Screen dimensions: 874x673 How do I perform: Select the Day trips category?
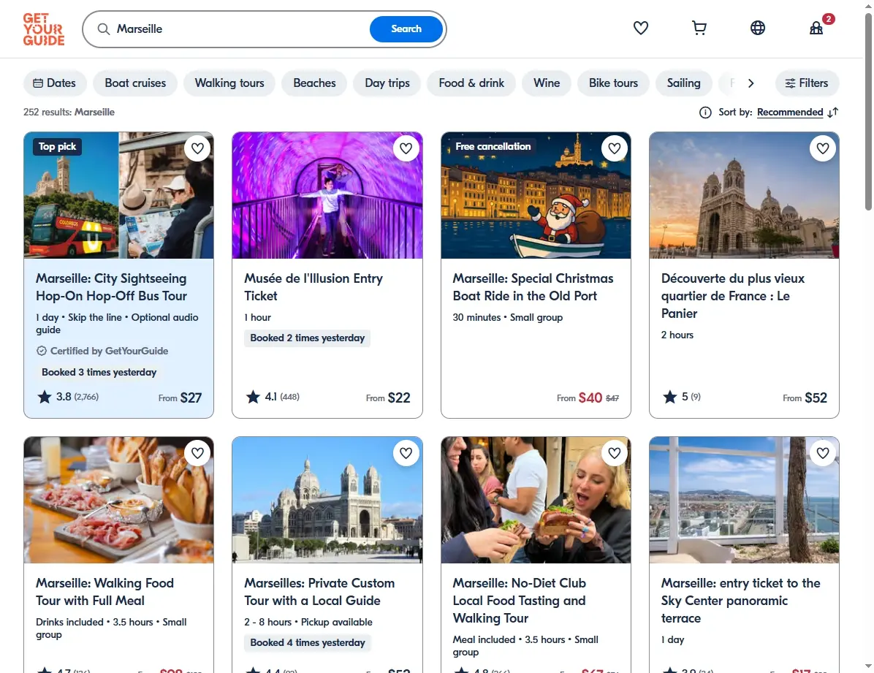pyautogui.click(x=387, y=83)
